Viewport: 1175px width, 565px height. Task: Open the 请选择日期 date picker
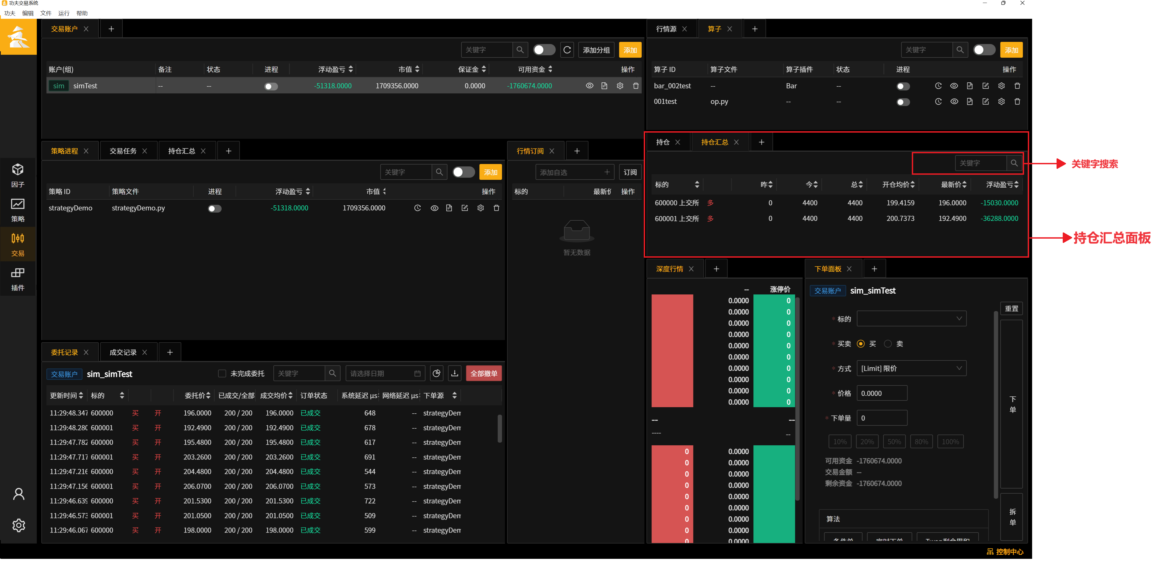tap(385, 373)
